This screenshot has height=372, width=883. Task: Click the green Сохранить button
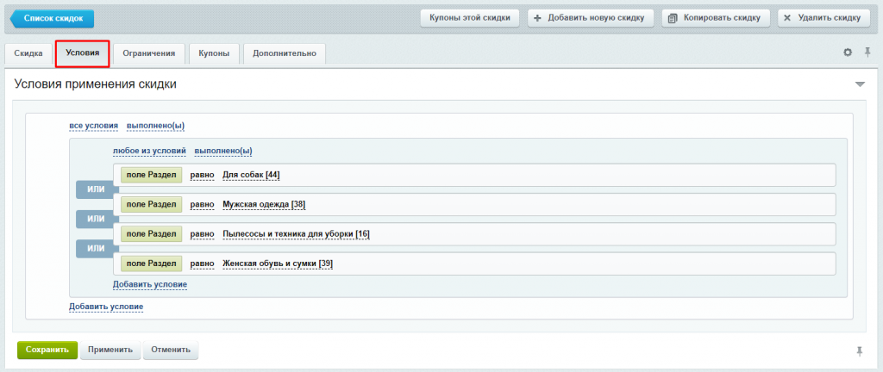(47, 350)
